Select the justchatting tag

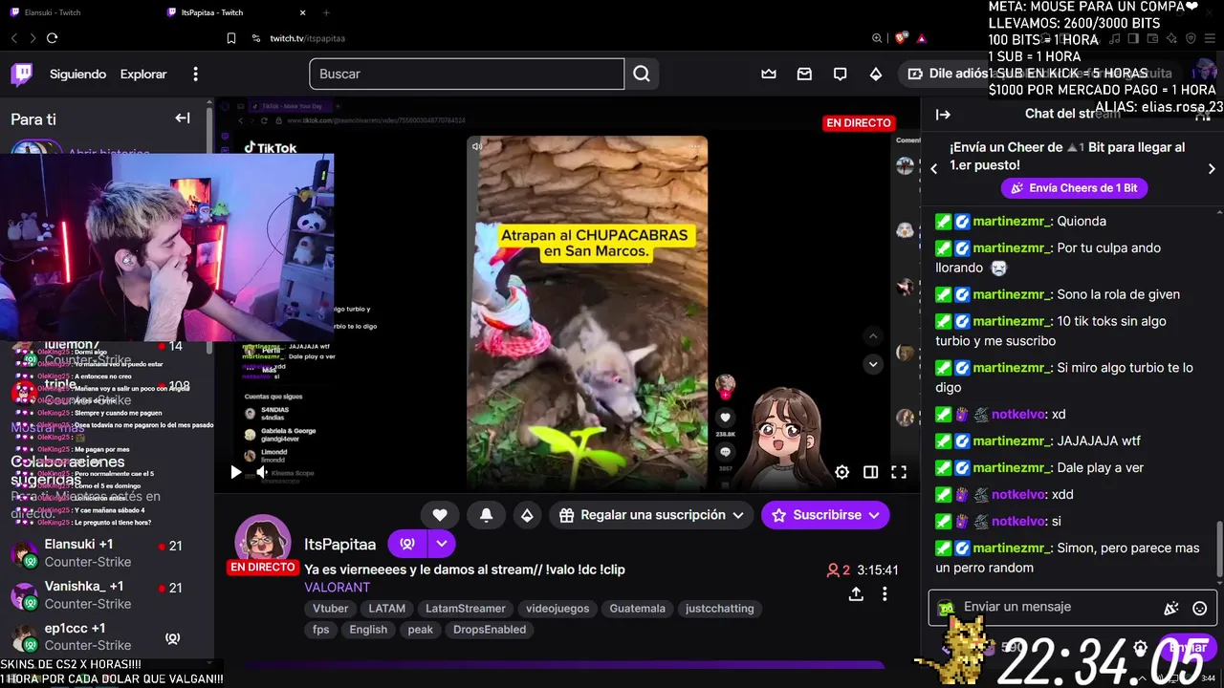pyautogui.click(x=720, y=609)
